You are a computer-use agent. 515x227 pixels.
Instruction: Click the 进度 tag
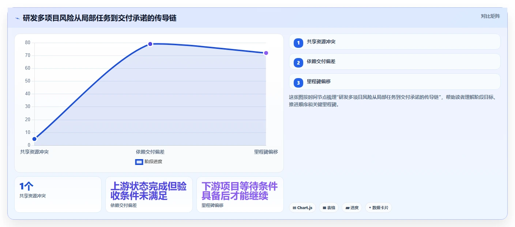[352, 208]
